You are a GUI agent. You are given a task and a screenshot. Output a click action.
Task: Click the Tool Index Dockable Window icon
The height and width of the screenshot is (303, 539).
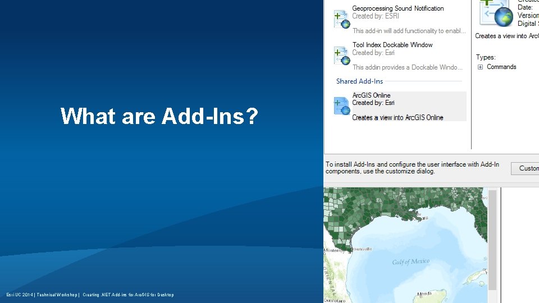(x=342, y=56)
